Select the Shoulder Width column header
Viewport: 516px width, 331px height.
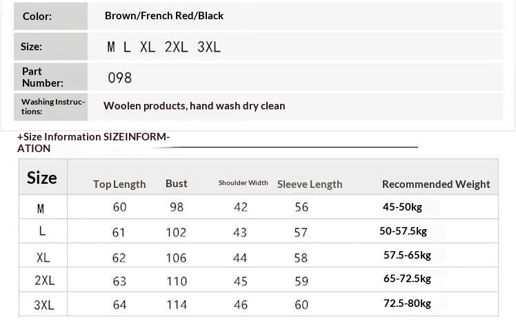[x=243, y=183]
